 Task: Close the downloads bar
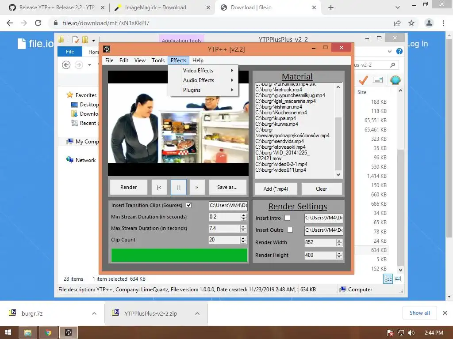pyautogui.click(x=445, y=313)
